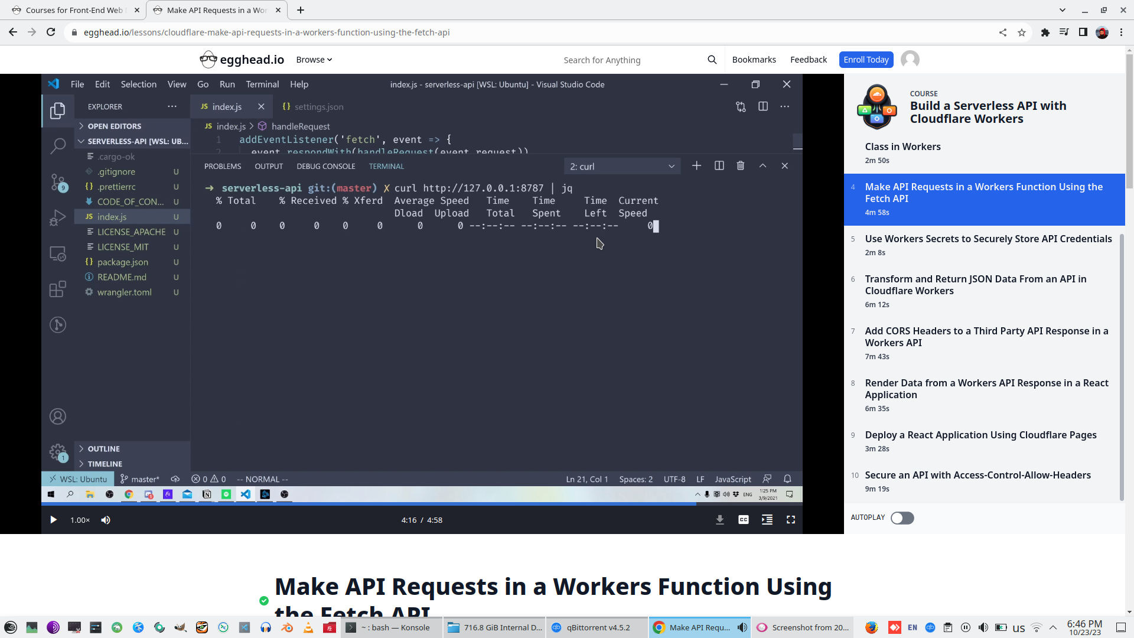The width and height of the screenshot is (1134, 638).
Task: Change the 1.00× playback speed
Action: tap(80, 520)
